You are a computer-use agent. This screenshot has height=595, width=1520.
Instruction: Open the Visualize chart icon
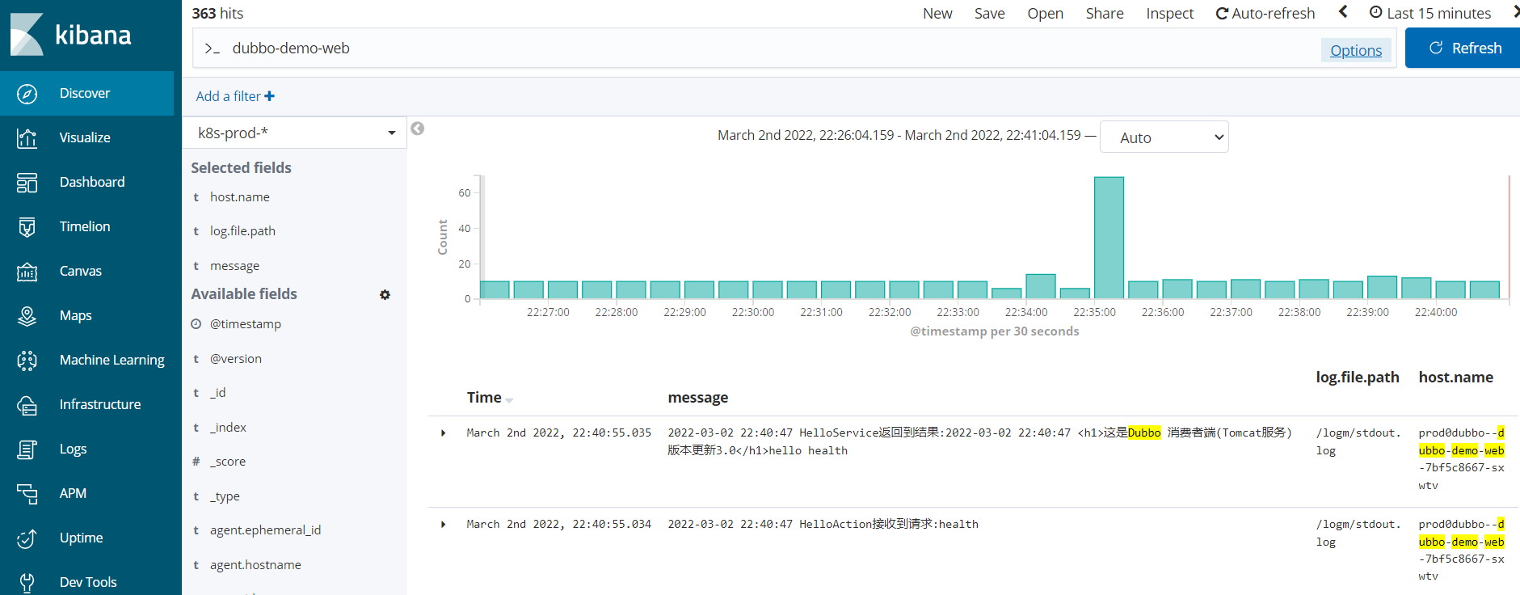27,138
